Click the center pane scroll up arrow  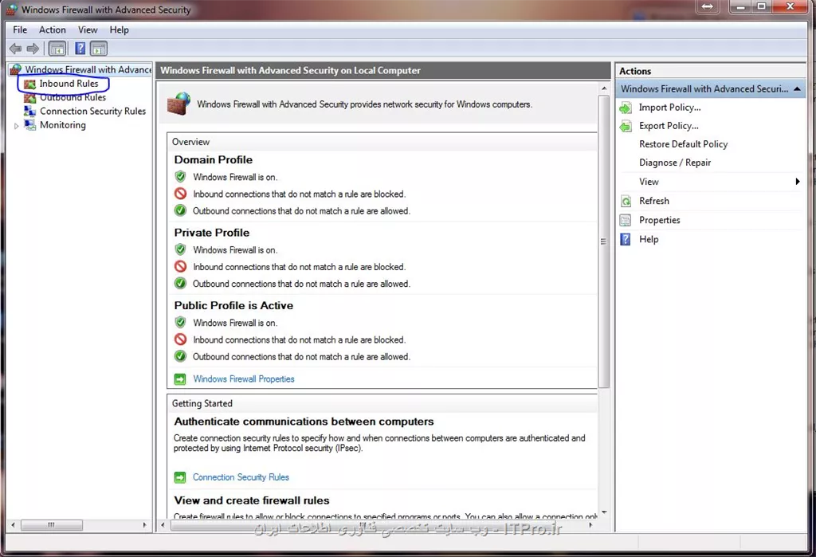[604, 88]
